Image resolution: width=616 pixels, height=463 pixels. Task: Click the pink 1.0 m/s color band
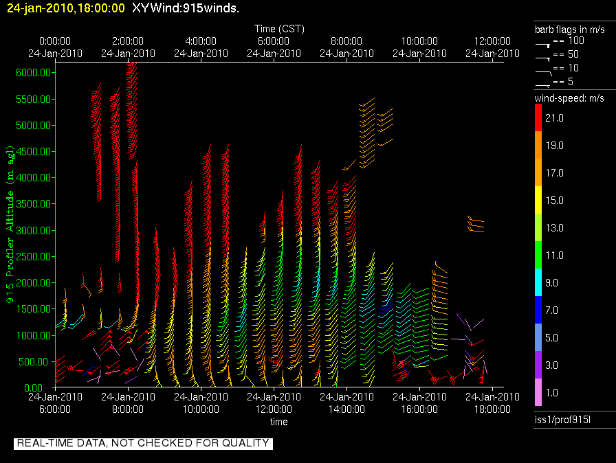click(538, 392)
